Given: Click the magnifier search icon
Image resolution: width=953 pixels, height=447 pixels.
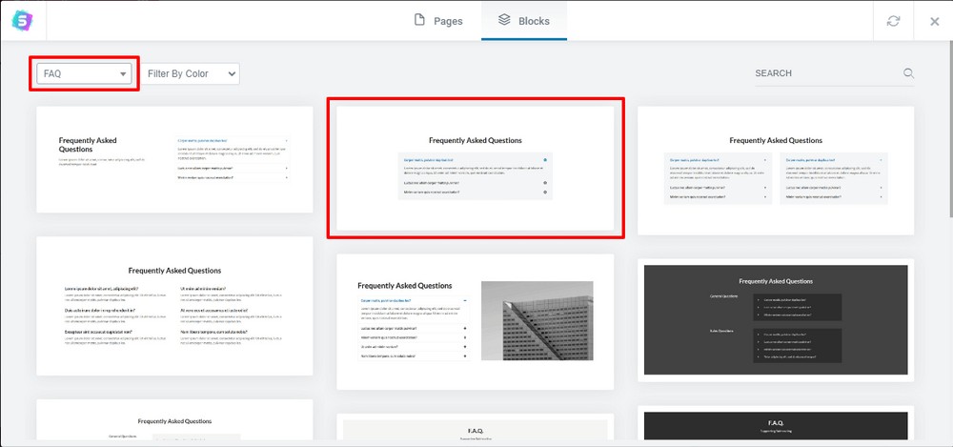Looking at the screenshot, I should 908,73.
